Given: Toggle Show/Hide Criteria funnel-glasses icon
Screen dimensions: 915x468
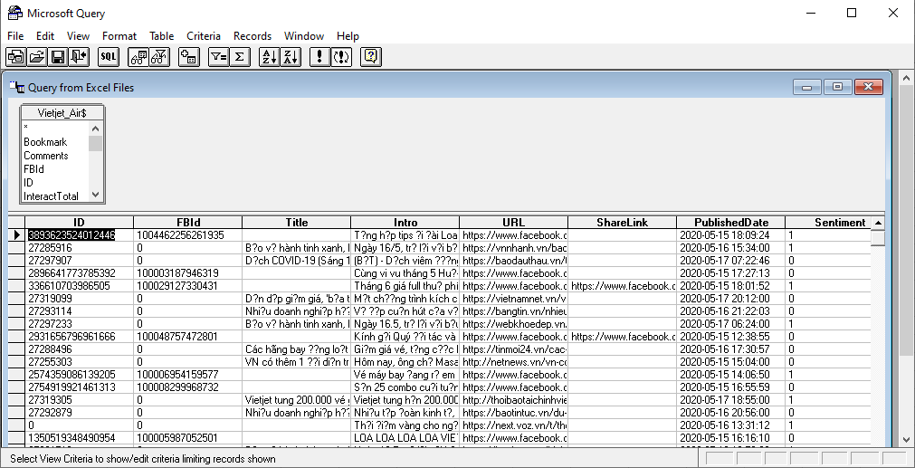Looking at the screenshot, I should point(159,57).
